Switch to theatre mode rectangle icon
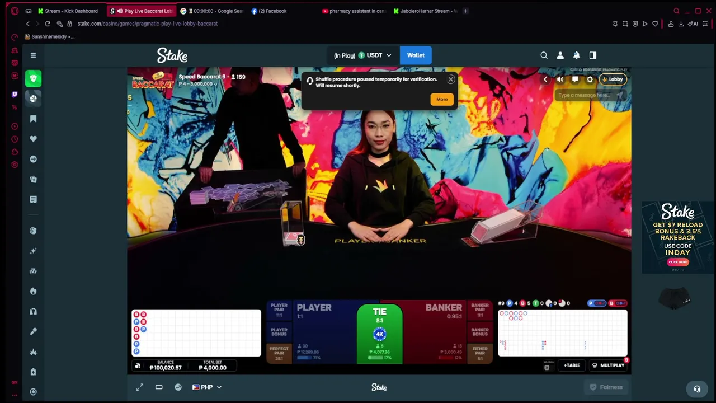Screen dimensions: 716x403 click(x=159, y=387)
